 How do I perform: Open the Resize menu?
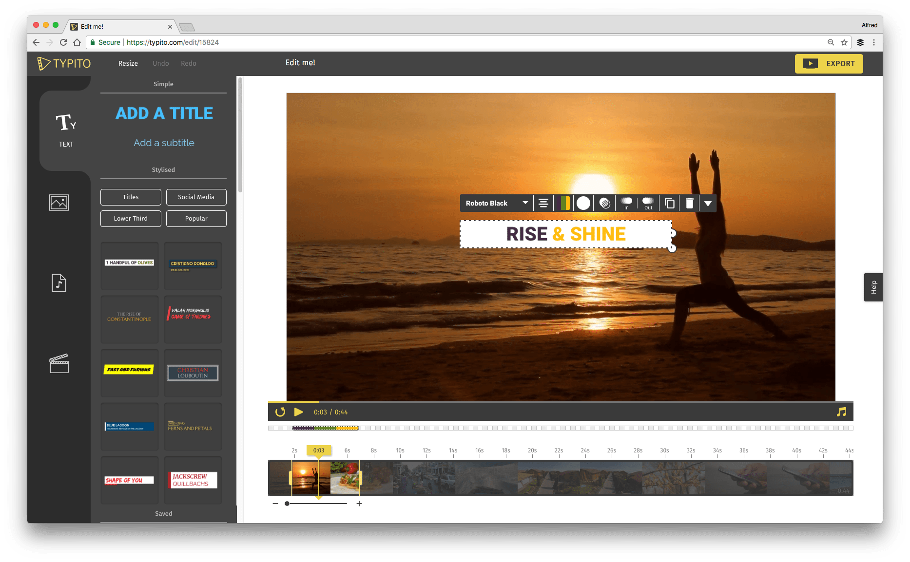[127, 63]
